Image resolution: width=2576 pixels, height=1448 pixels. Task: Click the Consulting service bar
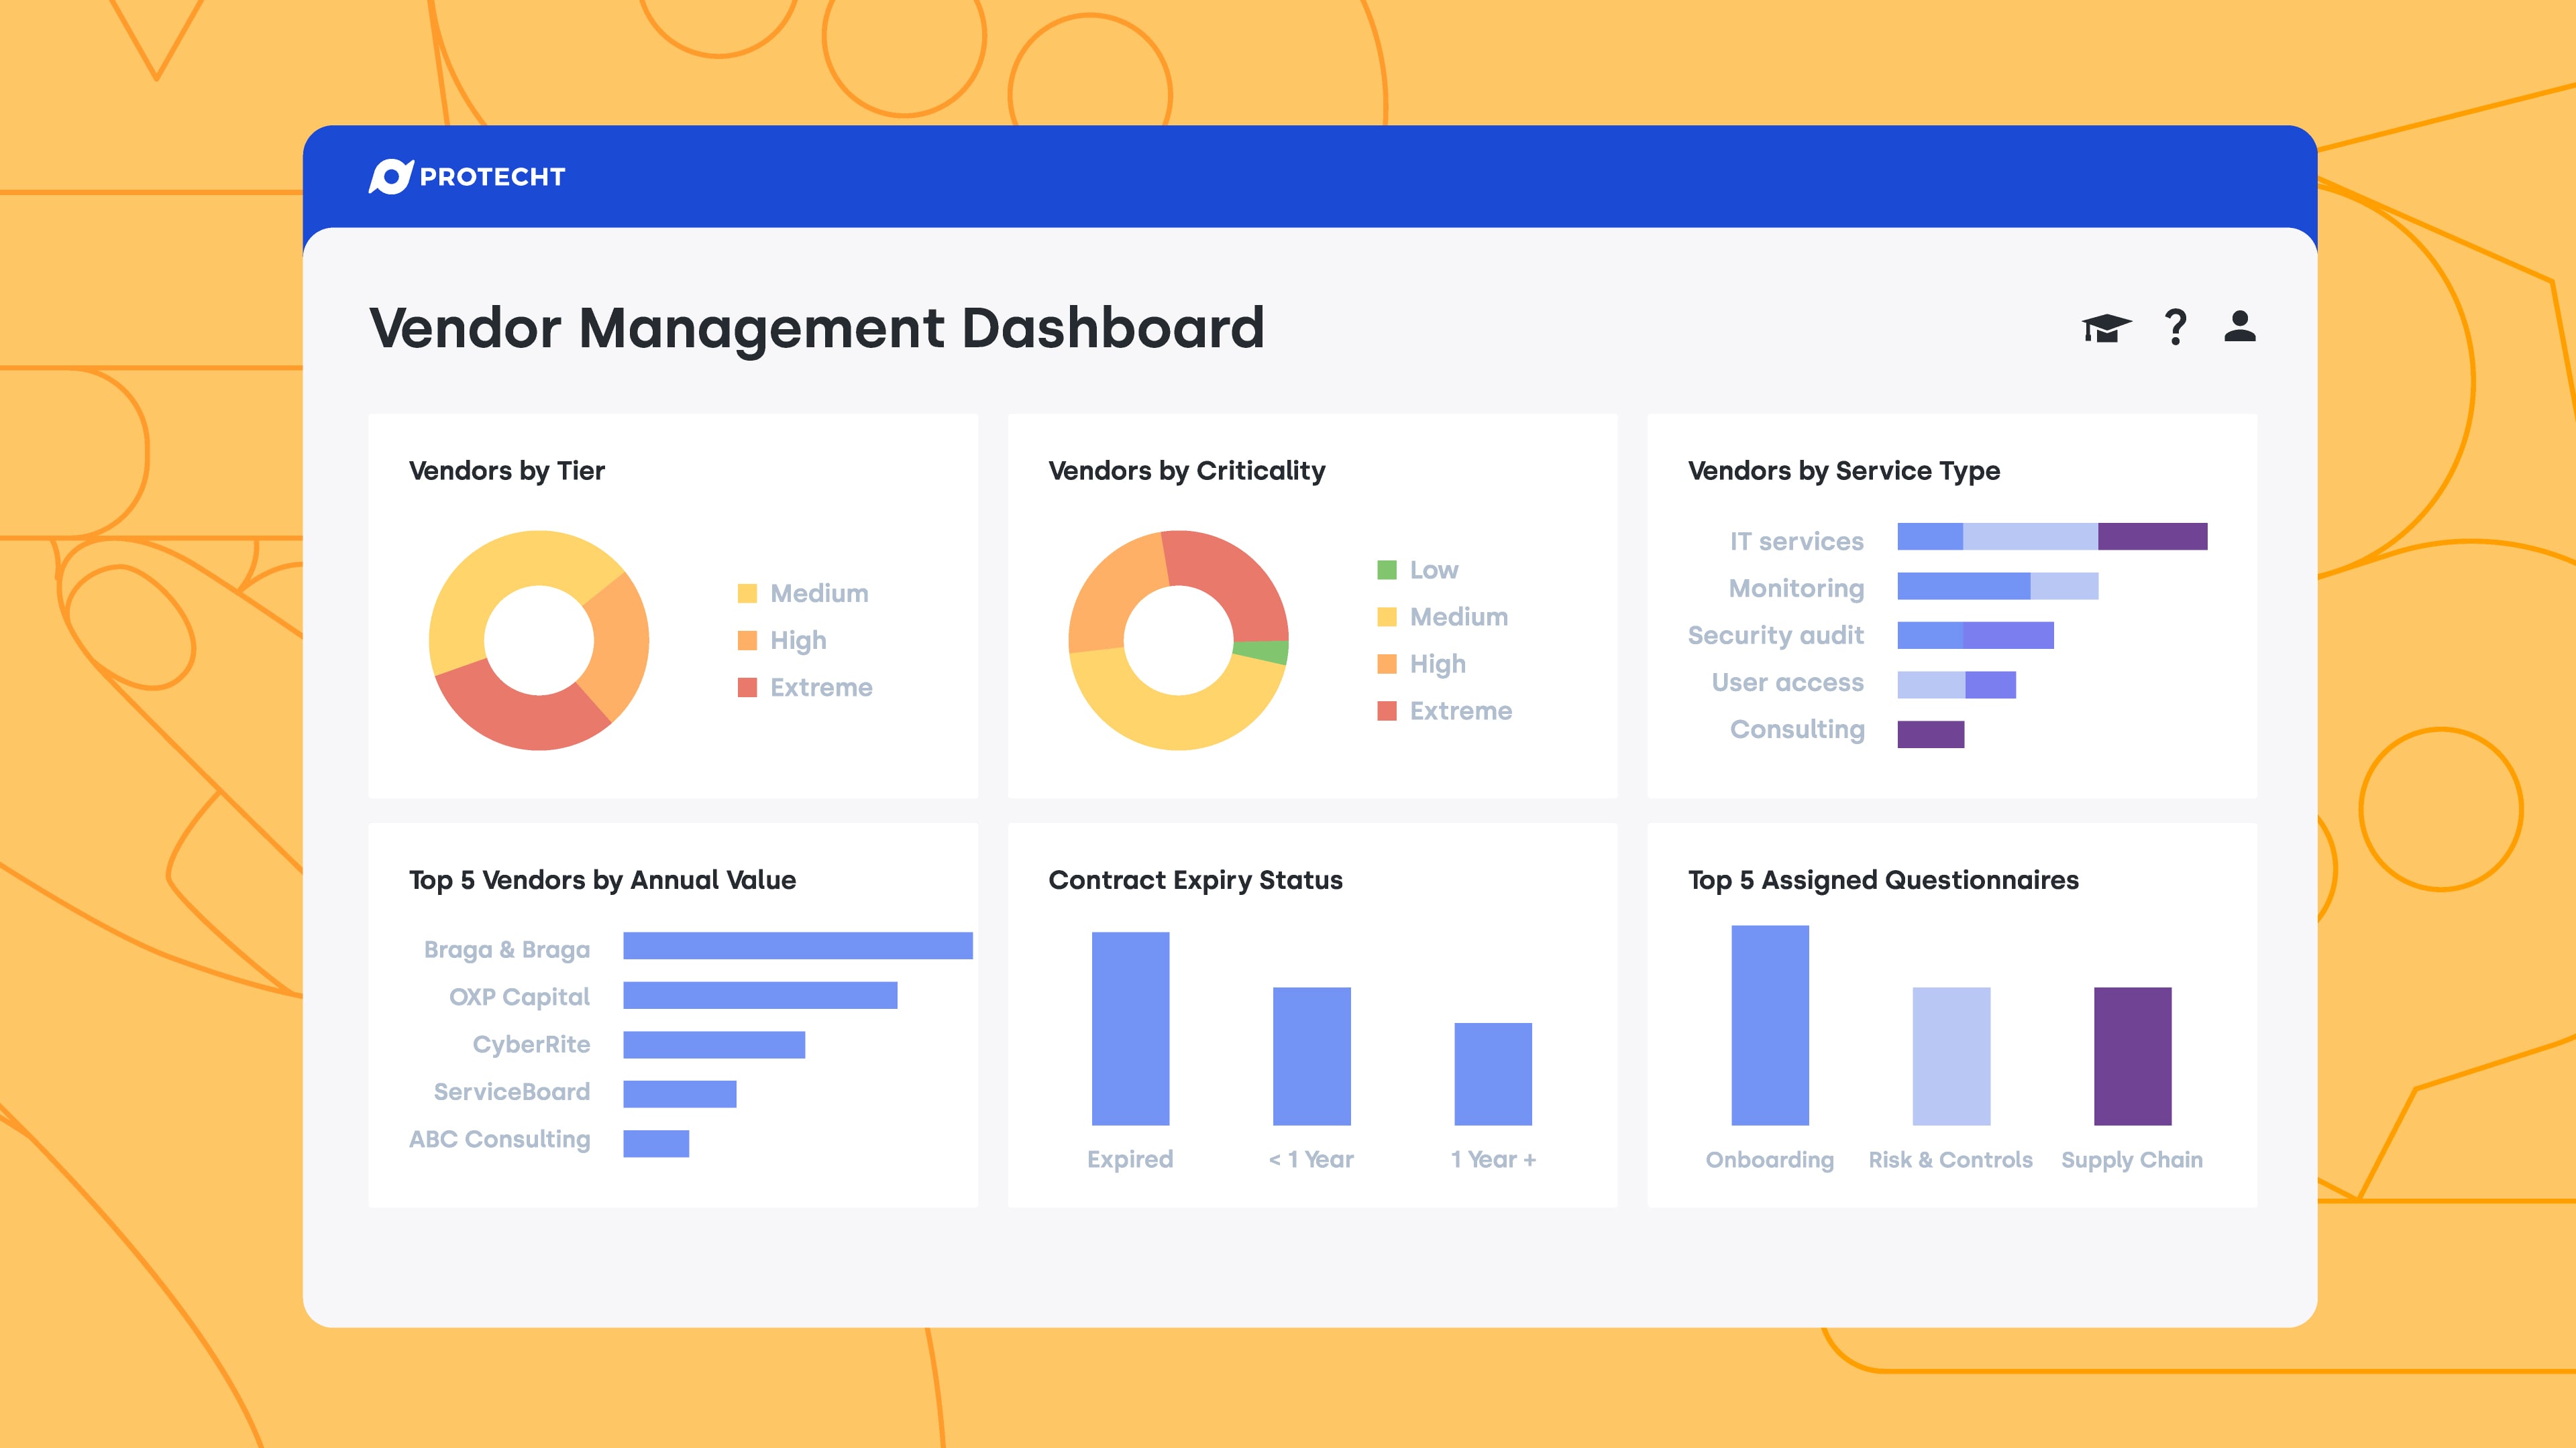1931,735
